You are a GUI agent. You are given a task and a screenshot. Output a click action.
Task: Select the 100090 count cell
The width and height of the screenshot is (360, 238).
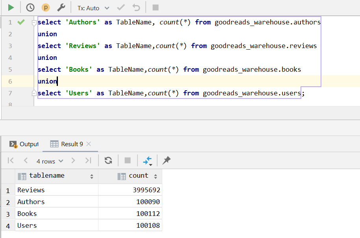click(130, 202)
